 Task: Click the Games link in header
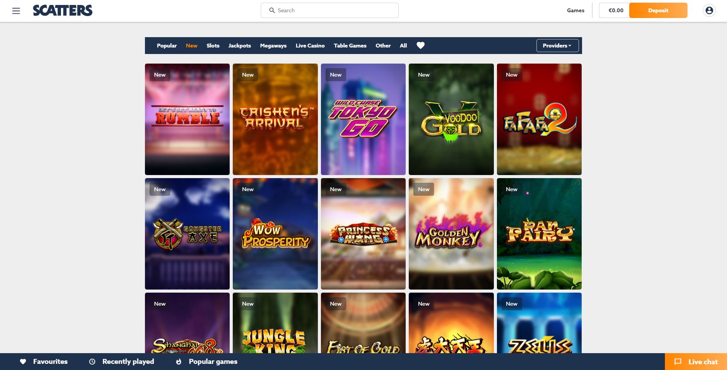pyautogui.click(x=576, y=10)
